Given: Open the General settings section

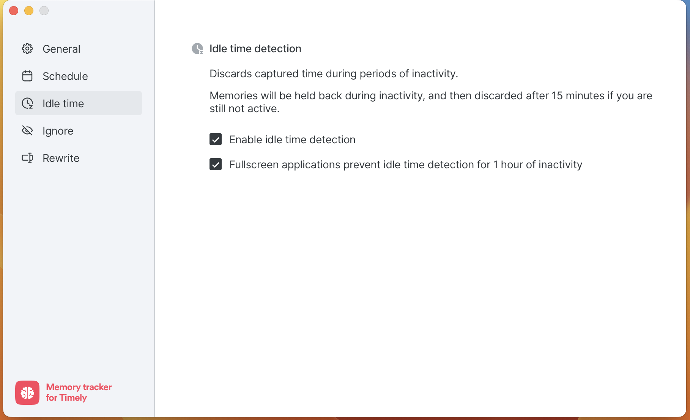Looking at the screenshot, I should (61, 49).
